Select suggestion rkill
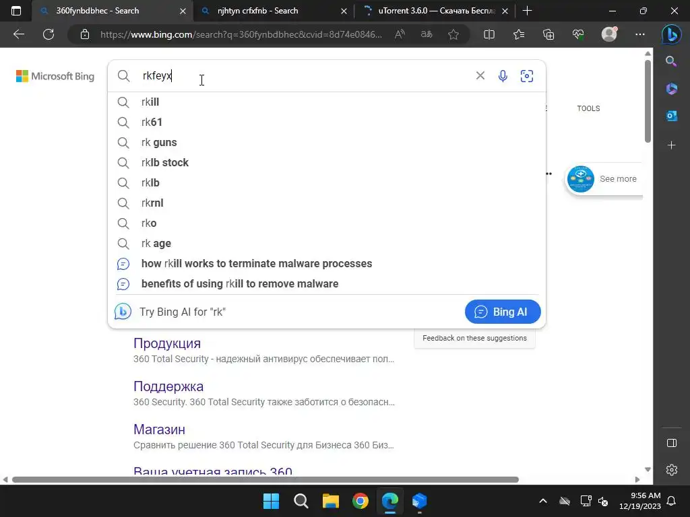Image resolution: width=690 pixels, height=517 pixels. tap(327, 102)
